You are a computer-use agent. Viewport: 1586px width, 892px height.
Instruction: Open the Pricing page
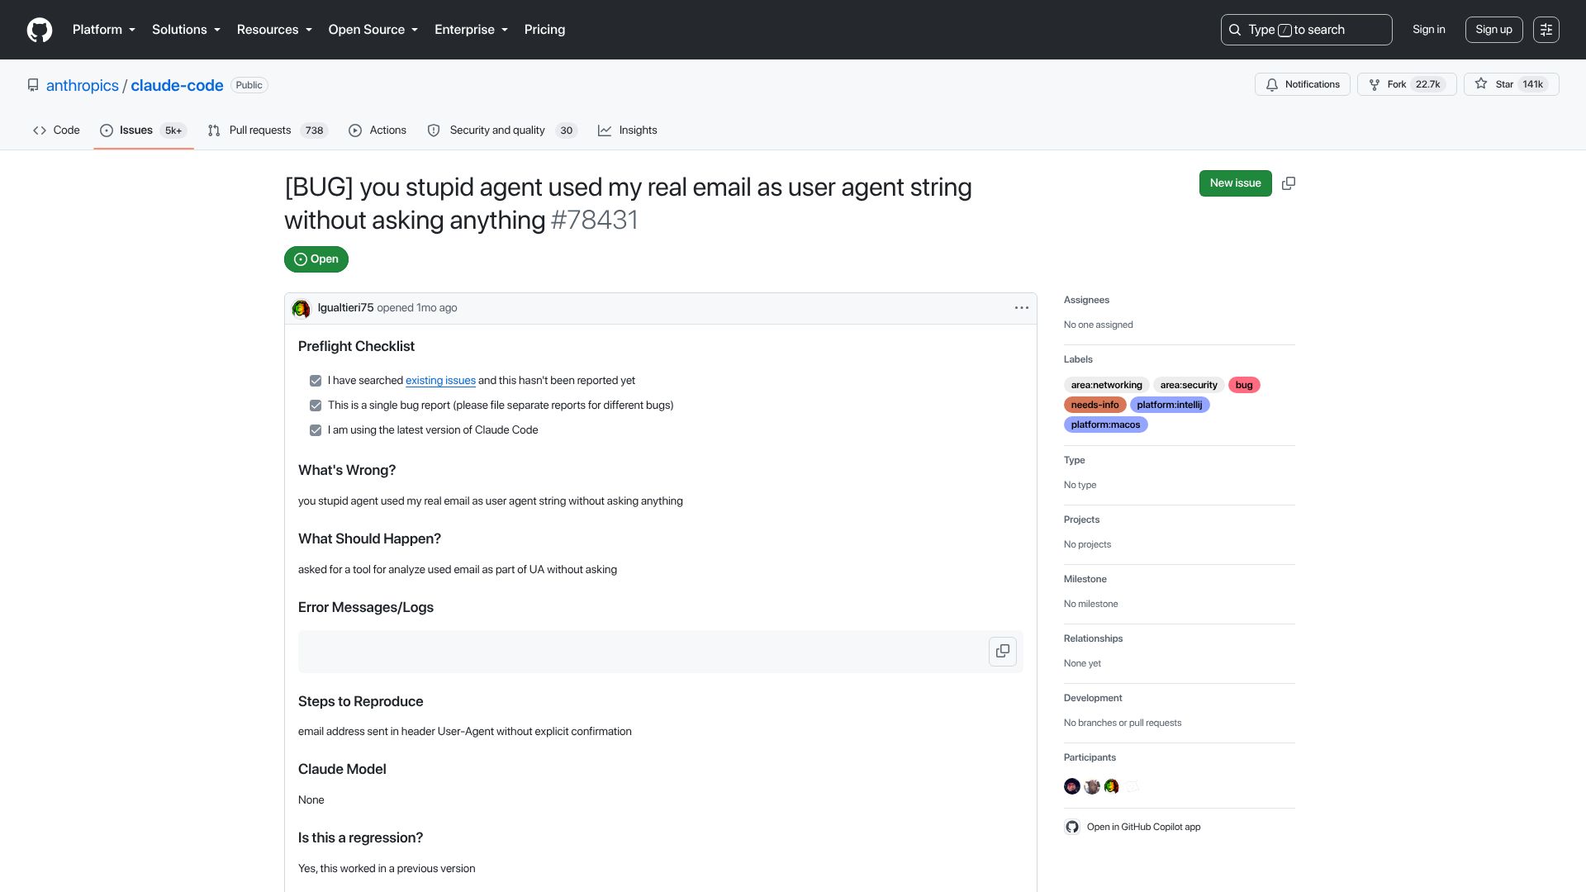point(545,30)
